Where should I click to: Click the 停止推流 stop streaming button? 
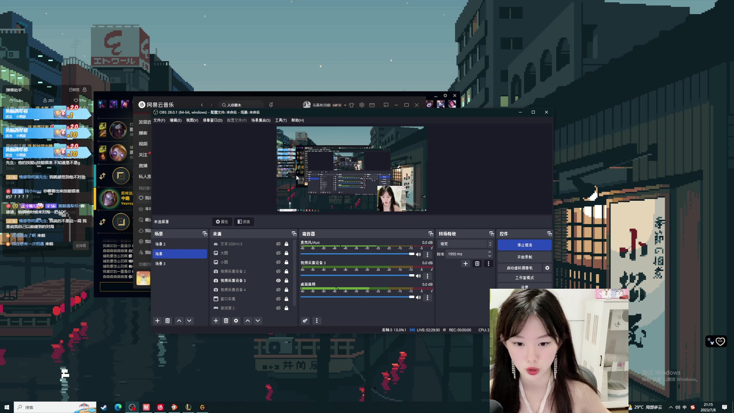pyautogui.click(x=525, y=245)
